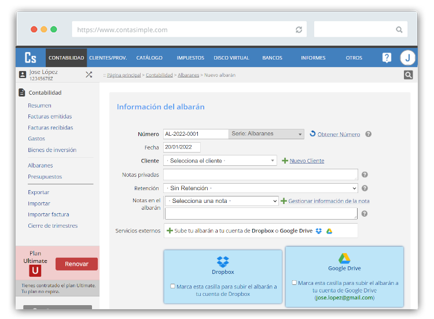Check the Dropbox upload checkbox

tap(172, 286)
